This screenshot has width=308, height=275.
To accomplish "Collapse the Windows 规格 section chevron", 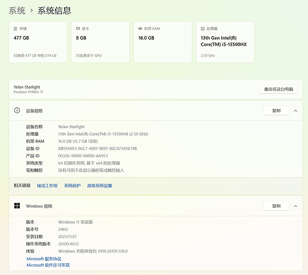I will click(x=295, y=206).
